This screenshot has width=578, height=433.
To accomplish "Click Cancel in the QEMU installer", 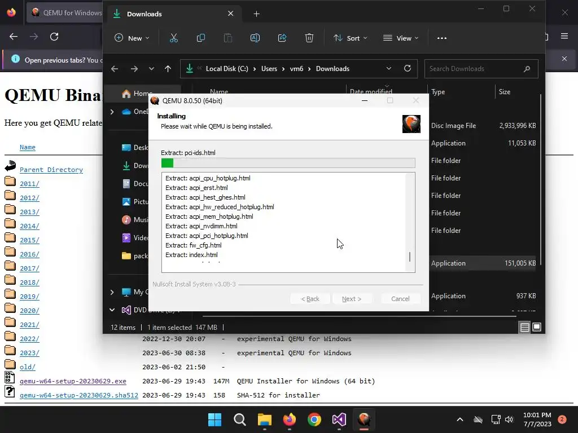I will pos(400,299).
